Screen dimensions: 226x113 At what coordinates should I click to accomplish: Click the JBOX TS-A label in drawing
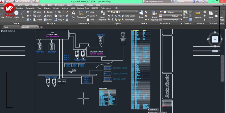click(x=62, y=81)
